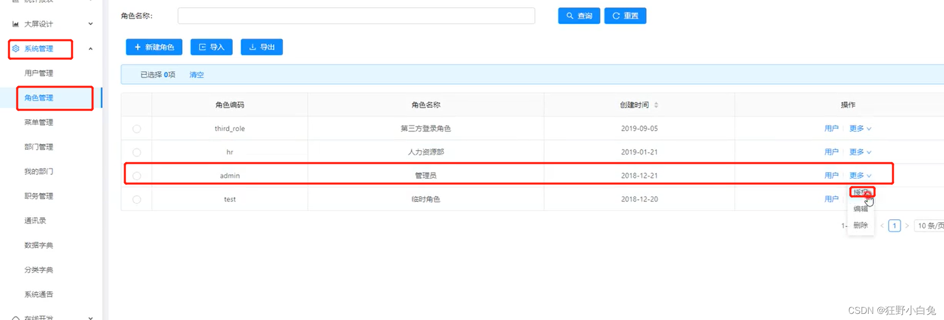Click the sort arrows beside 创建时间
The height and width of the screenshot is (320, 944).
[656, 105]
